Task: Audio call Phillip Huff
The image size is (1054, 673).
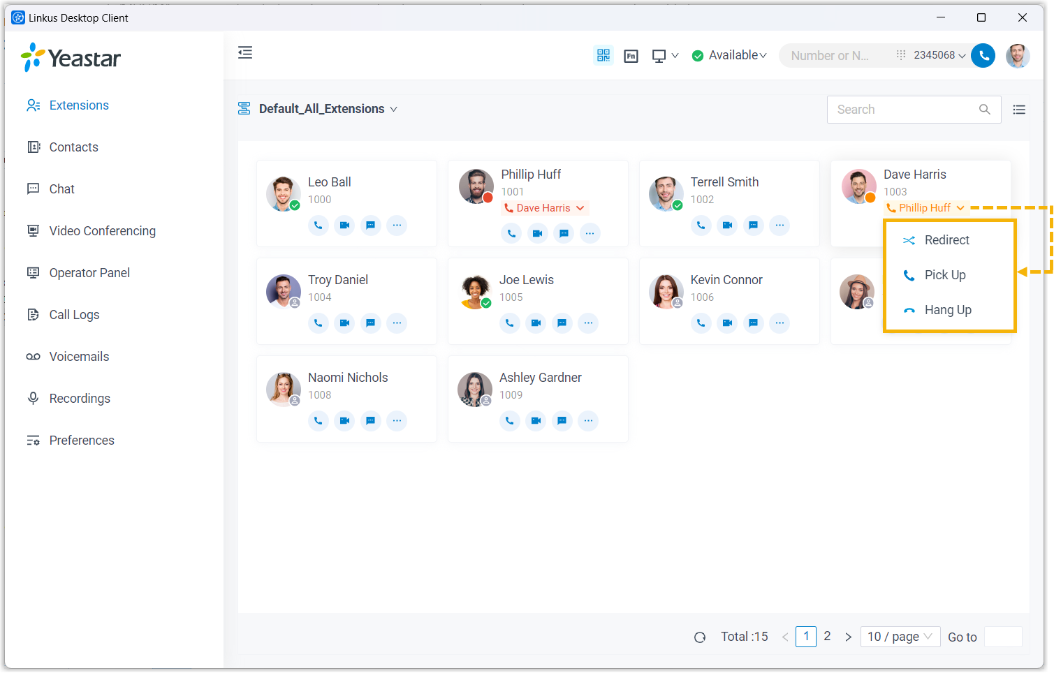Action: [x=511, y=233]
